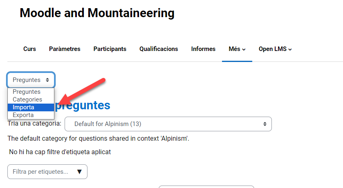
Task: Select Categories from the dropdown list
Action: pyautogui.click(x=27, y=100)
